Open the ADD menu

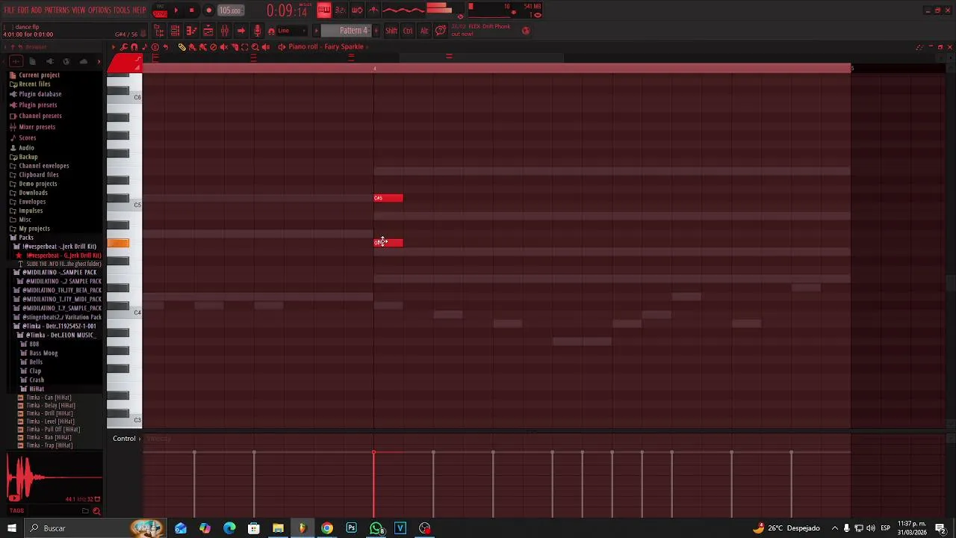pyautogui.click(x=37, y=10)
